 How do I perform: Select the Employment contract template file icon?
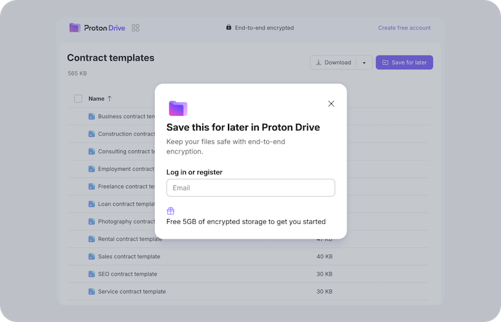coord(92,169)
